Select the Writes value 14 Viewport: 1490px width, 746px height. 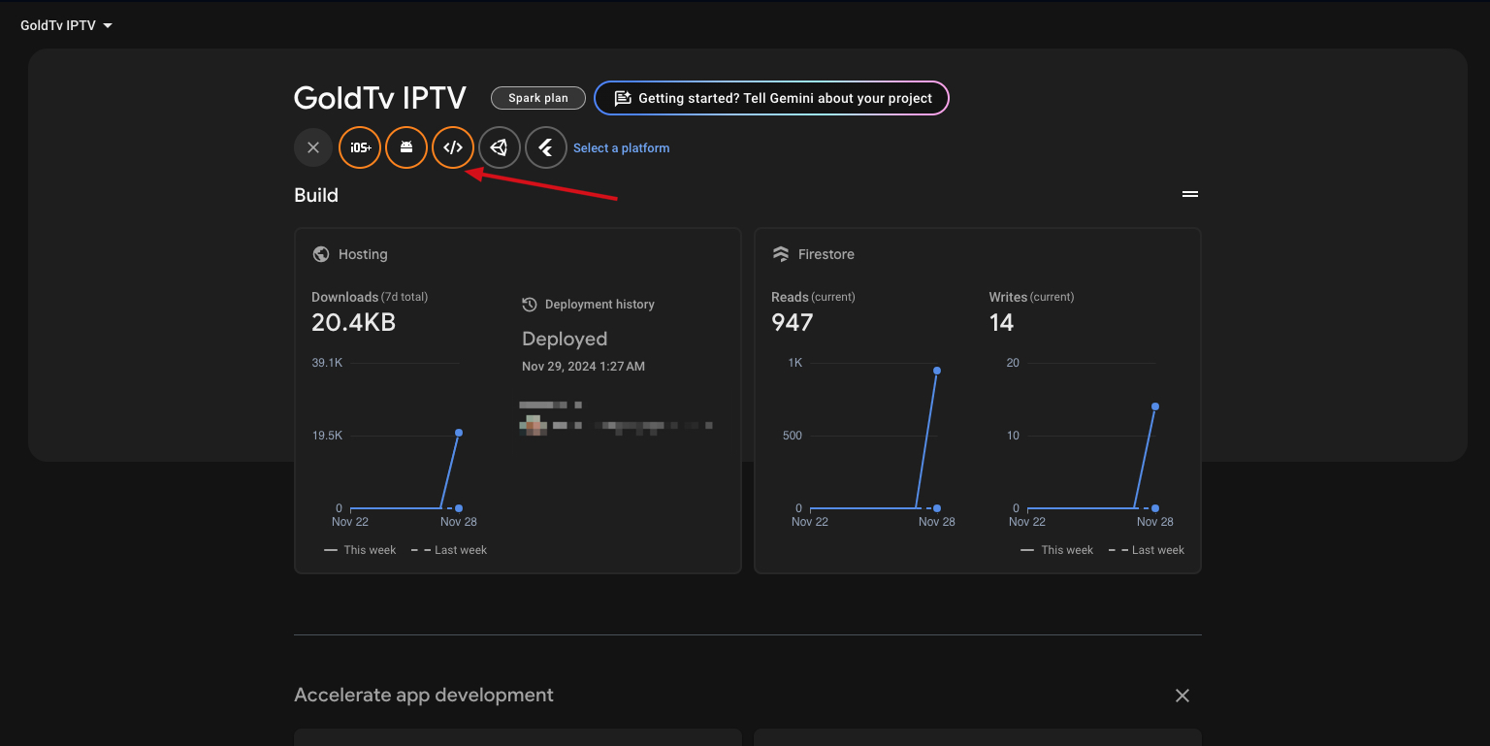coord(1001,323)
